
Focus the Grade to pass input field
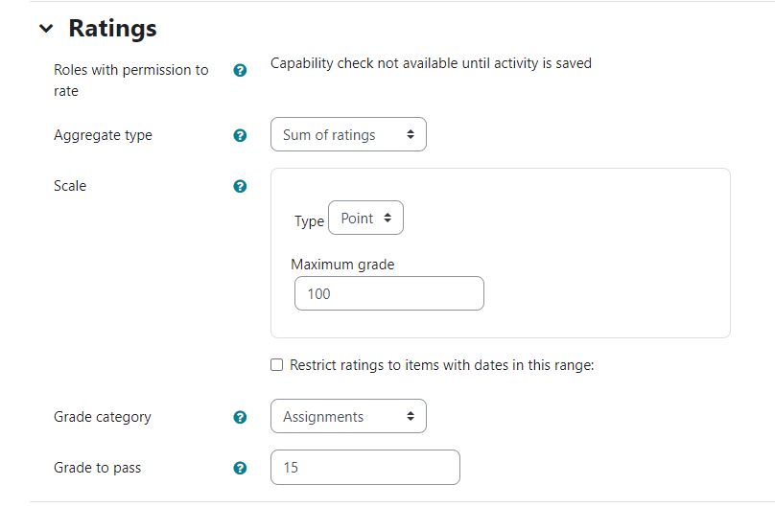coord(364,468)
